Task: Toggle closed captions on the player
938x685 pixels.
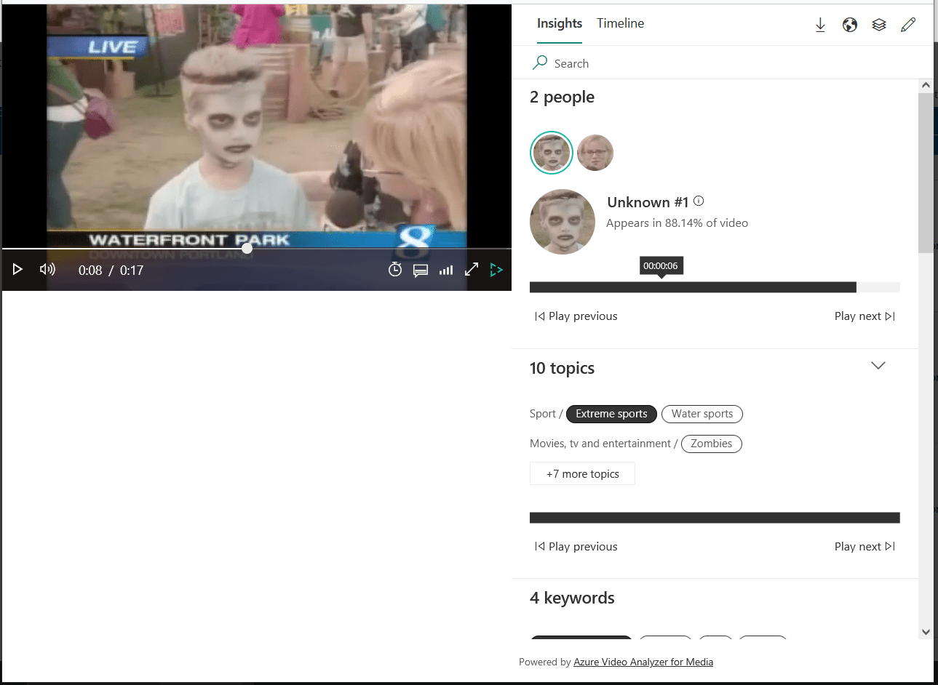Action: coord(421,271)
